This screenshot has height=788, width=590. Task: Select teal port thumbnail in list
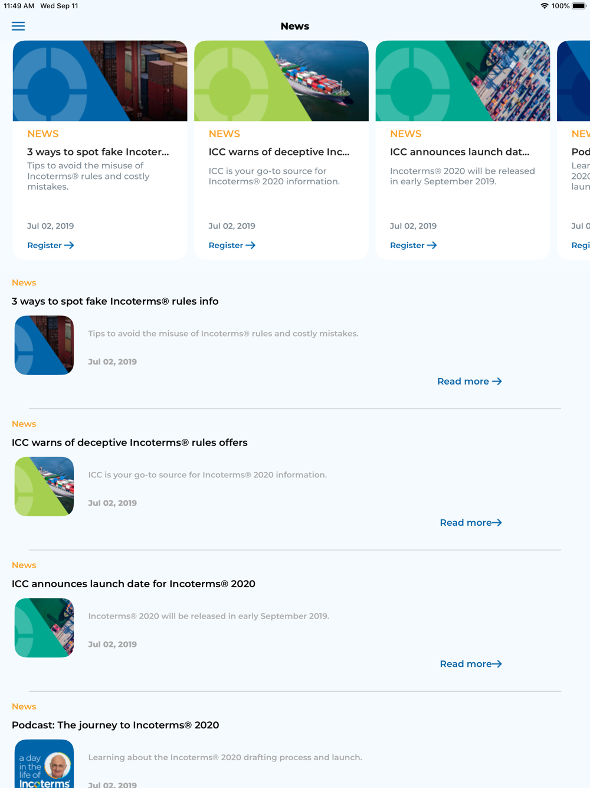tap(44, 627)
